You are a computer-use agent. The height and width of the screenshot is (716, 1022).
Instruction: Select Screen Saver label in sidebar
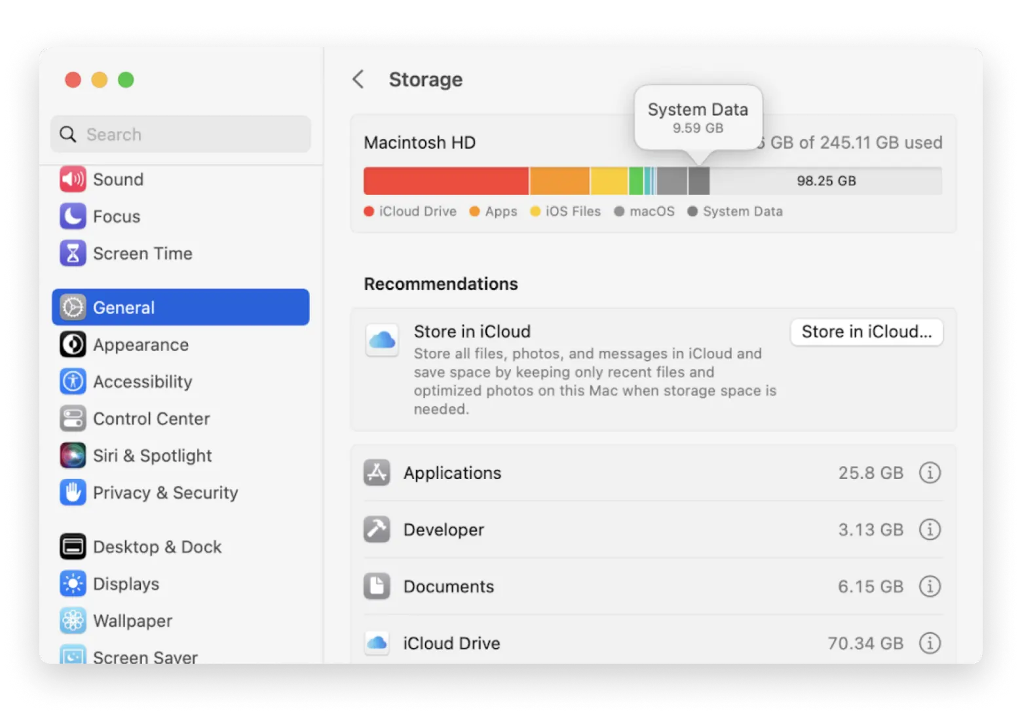[145, 656]
